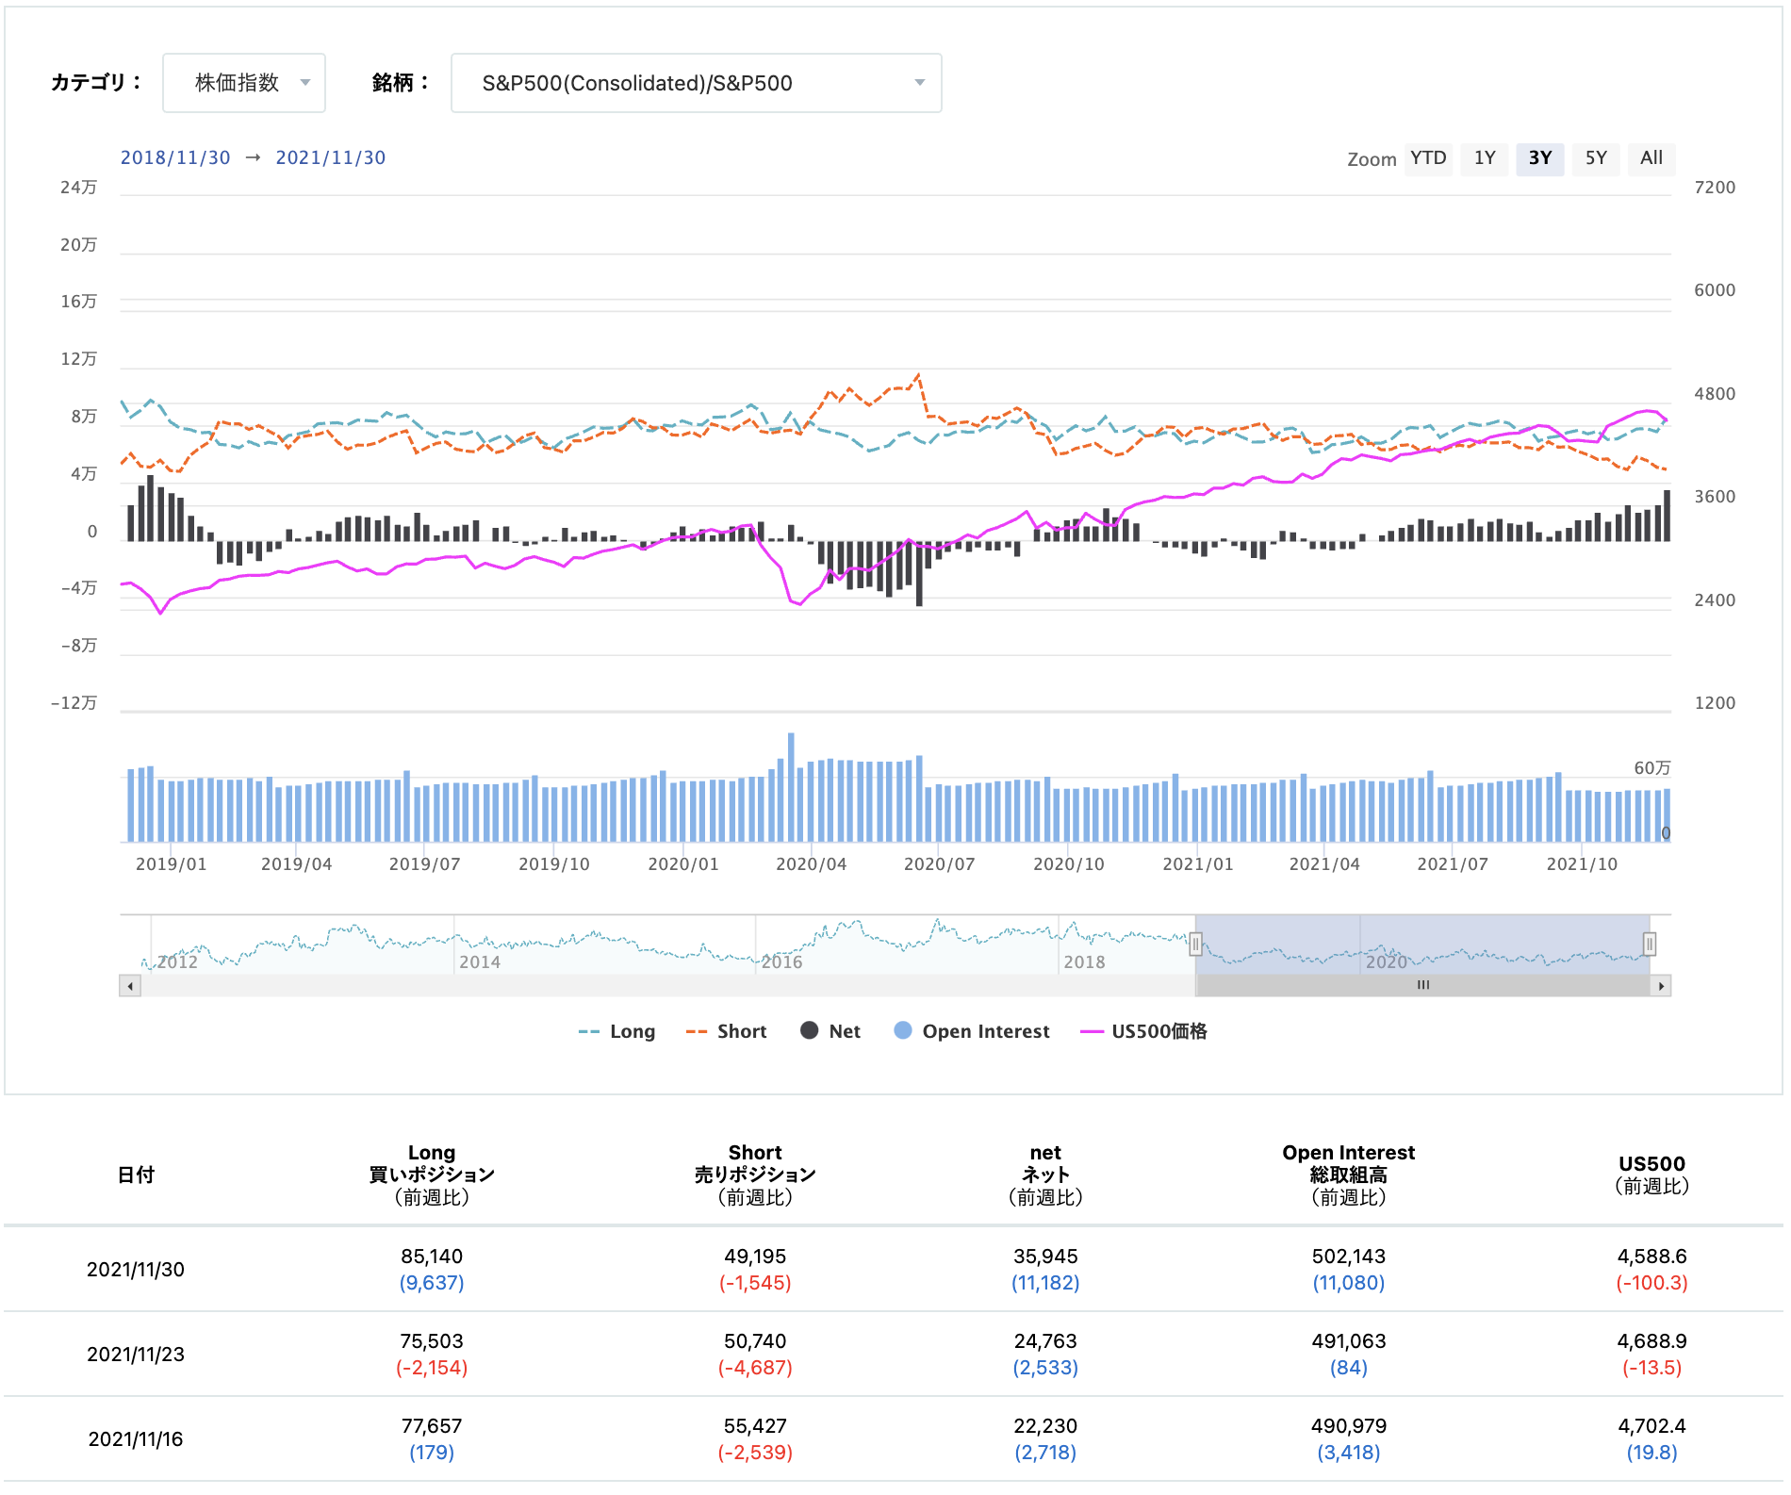
Task: Click the Short value 49,195
Action: [x=755, y=1257]
